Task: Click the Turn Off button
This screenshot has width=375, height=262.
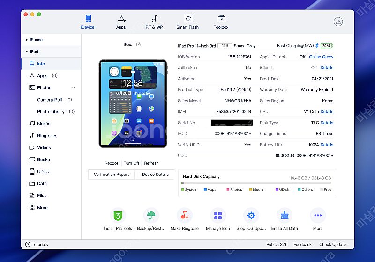Action: (x=131, y=163)
